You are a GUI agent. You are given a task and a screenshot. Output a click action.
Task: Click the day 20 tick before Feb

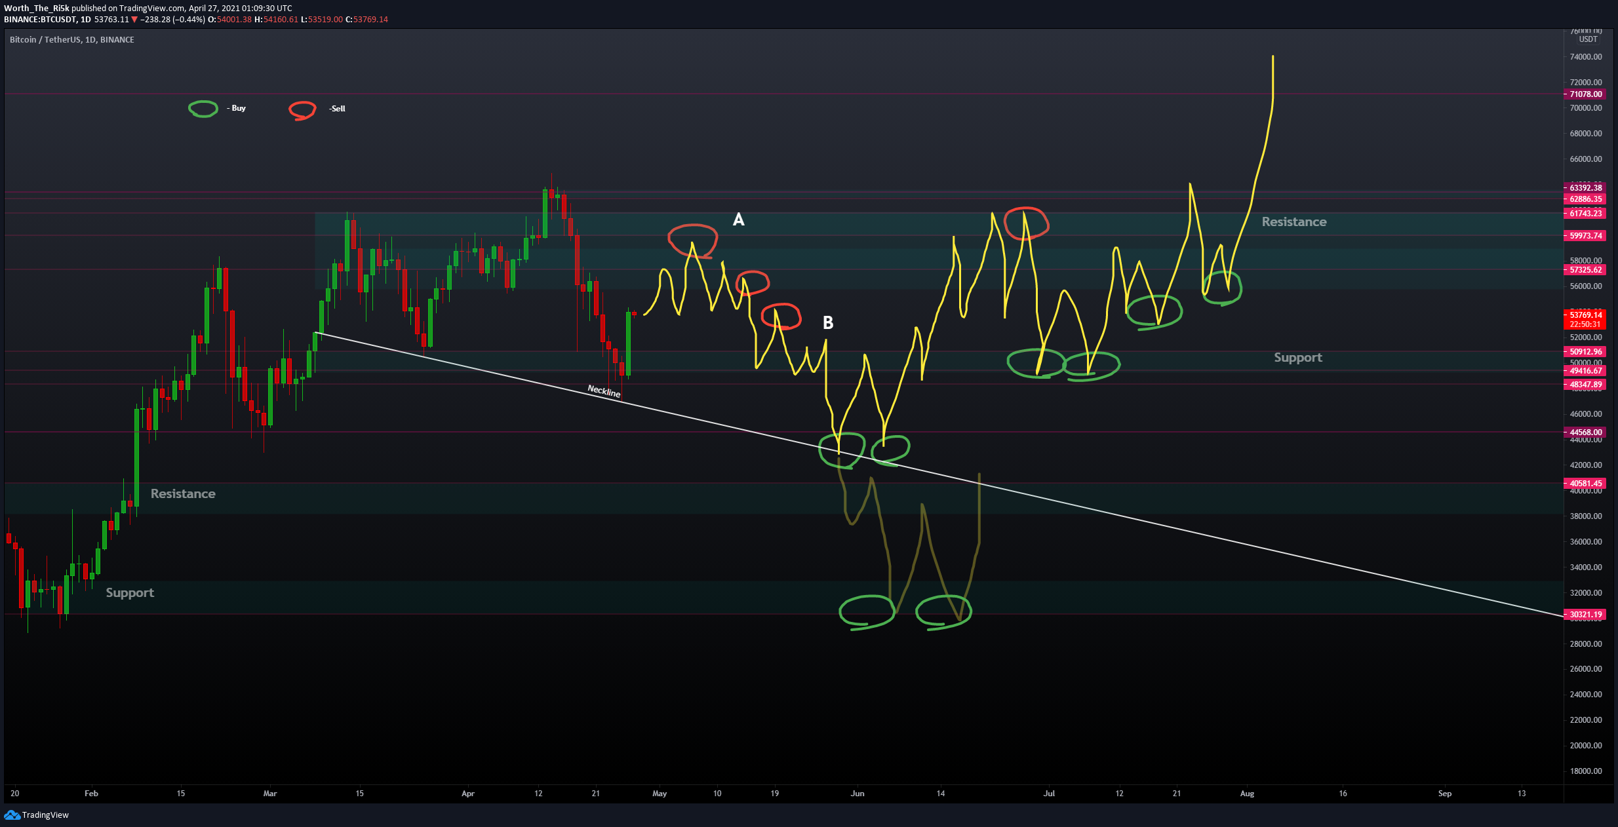point(15,794)
